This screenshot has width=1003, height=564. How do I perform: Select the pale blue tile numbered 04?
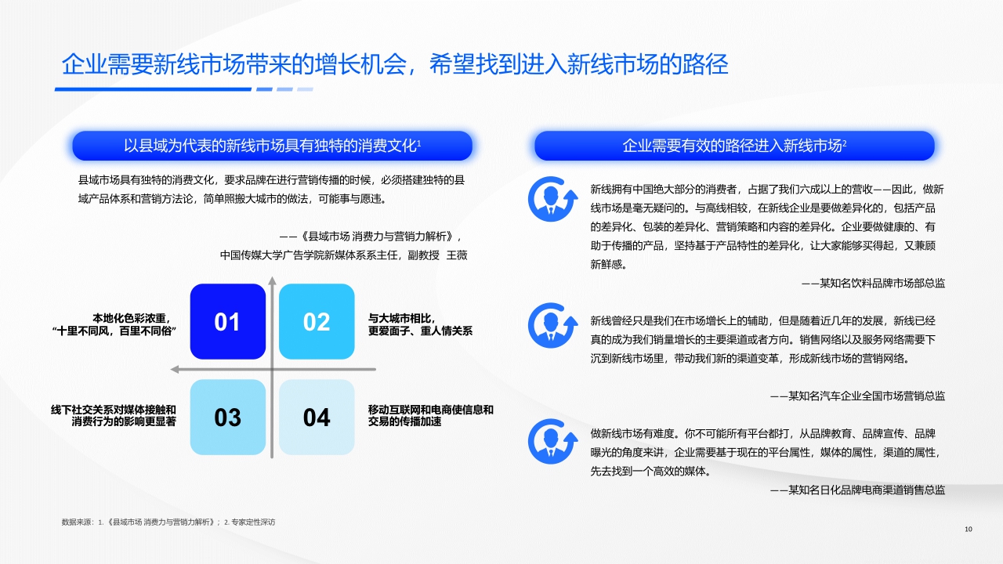click(x=316, y=418)
